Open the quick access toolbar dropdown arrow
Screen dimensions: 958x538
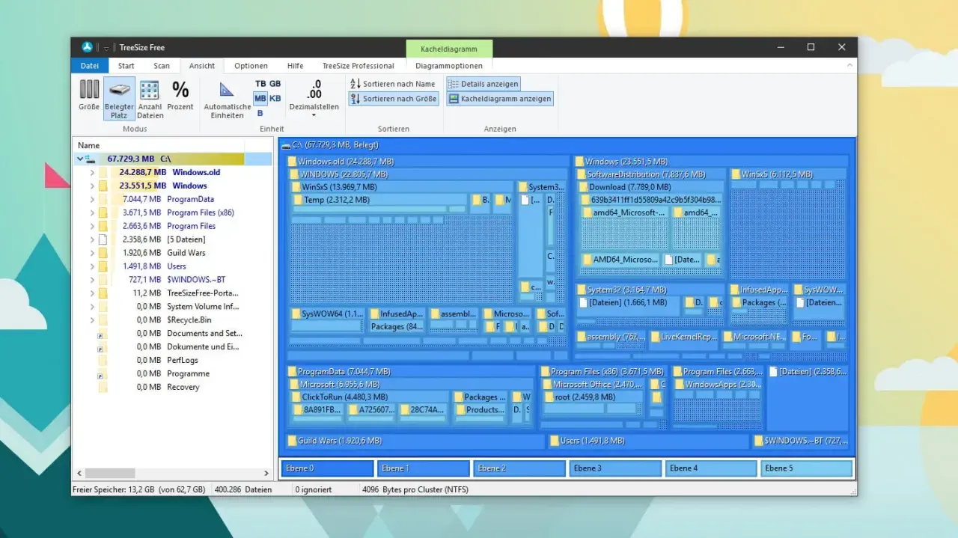coord(106,48)
